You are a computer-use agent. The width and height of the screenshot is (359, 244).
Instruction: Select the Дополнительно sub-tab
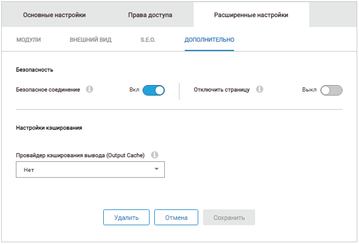pos(209,40)
